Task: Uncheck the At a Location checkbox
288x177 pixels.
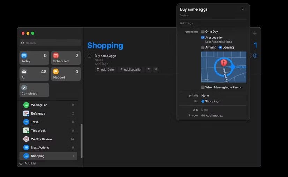Action: (203, 38)
